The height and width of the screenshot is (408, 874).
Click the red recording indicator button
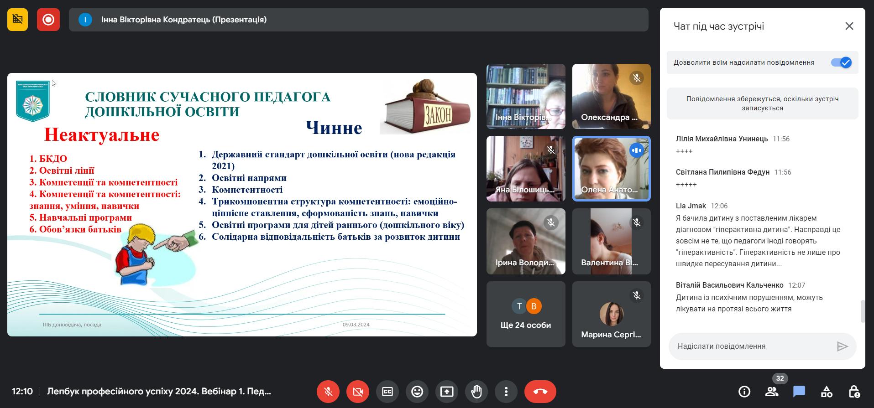[x=48, y=20]
